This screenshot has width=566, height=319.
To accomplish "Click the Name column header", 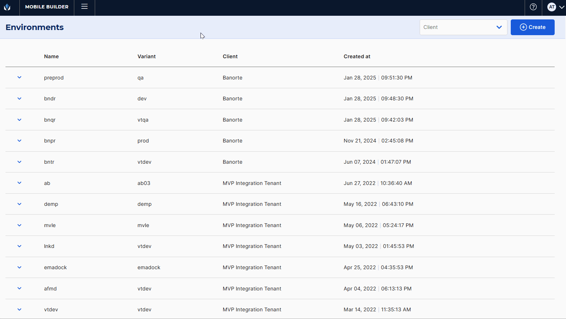I will (x=51, y=56).
